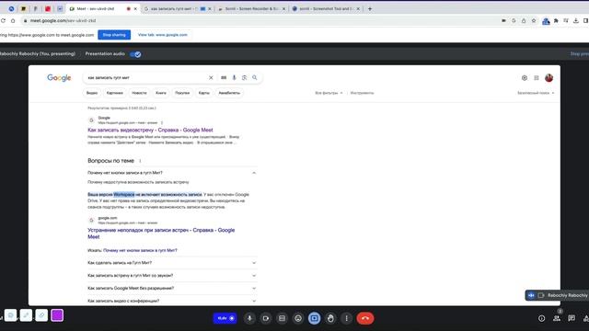Switch to the Google search browser tab
This screenshot has height=331, width=589.
(x=173, y=8)
